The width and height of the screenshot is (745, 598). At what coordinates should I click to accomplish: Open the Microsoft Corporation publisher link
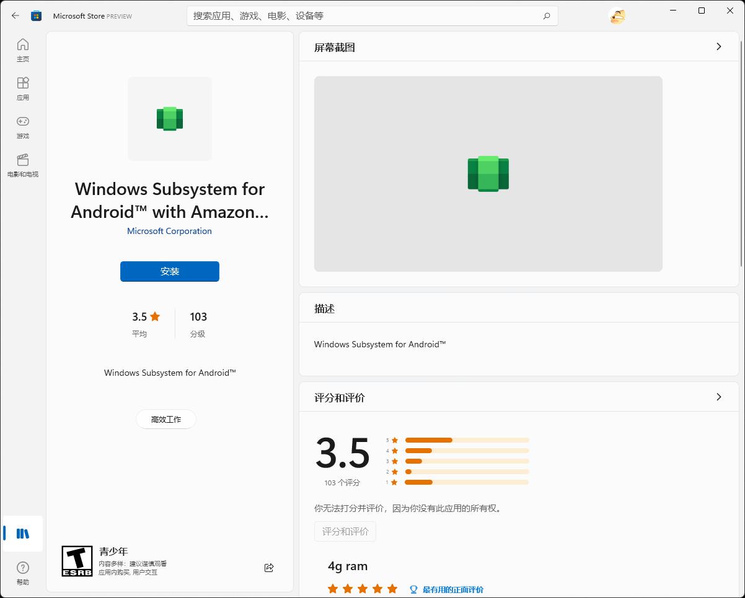[x=169, y=231]
